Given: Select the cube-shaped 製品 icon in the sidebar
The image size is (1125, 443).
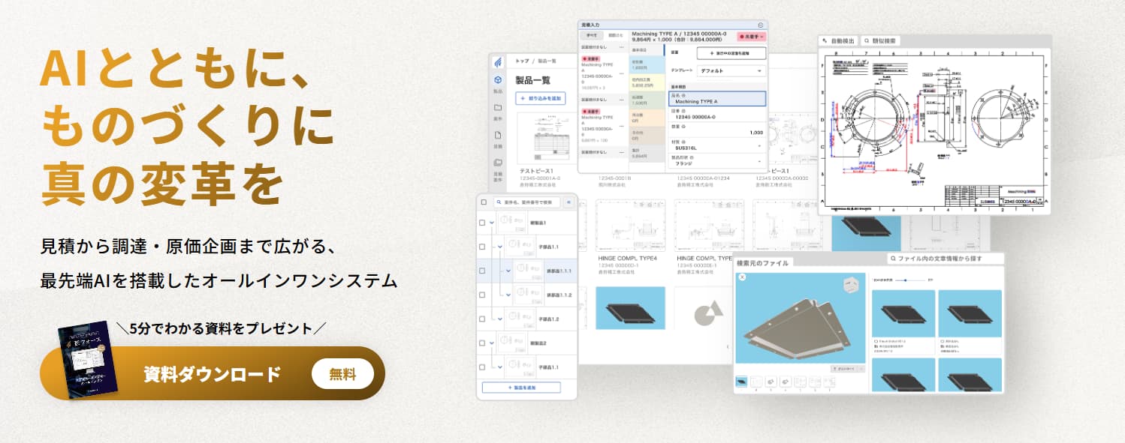Looking at the screenshot, I should point(498,80).
